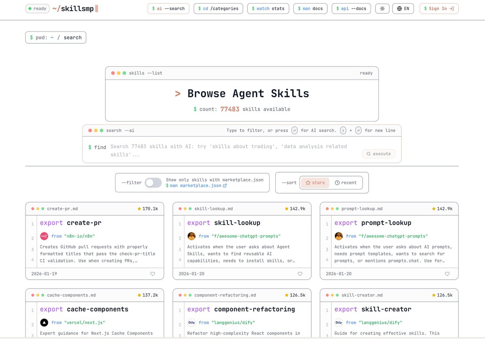Viewport: 485px width, 339px height.
Task: Toggle the marketplace.json filter switch
Action: [x=153, y=183]
